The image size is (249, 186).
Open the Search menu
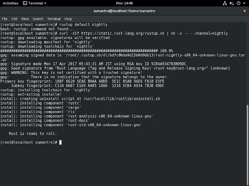click(38, 19)
